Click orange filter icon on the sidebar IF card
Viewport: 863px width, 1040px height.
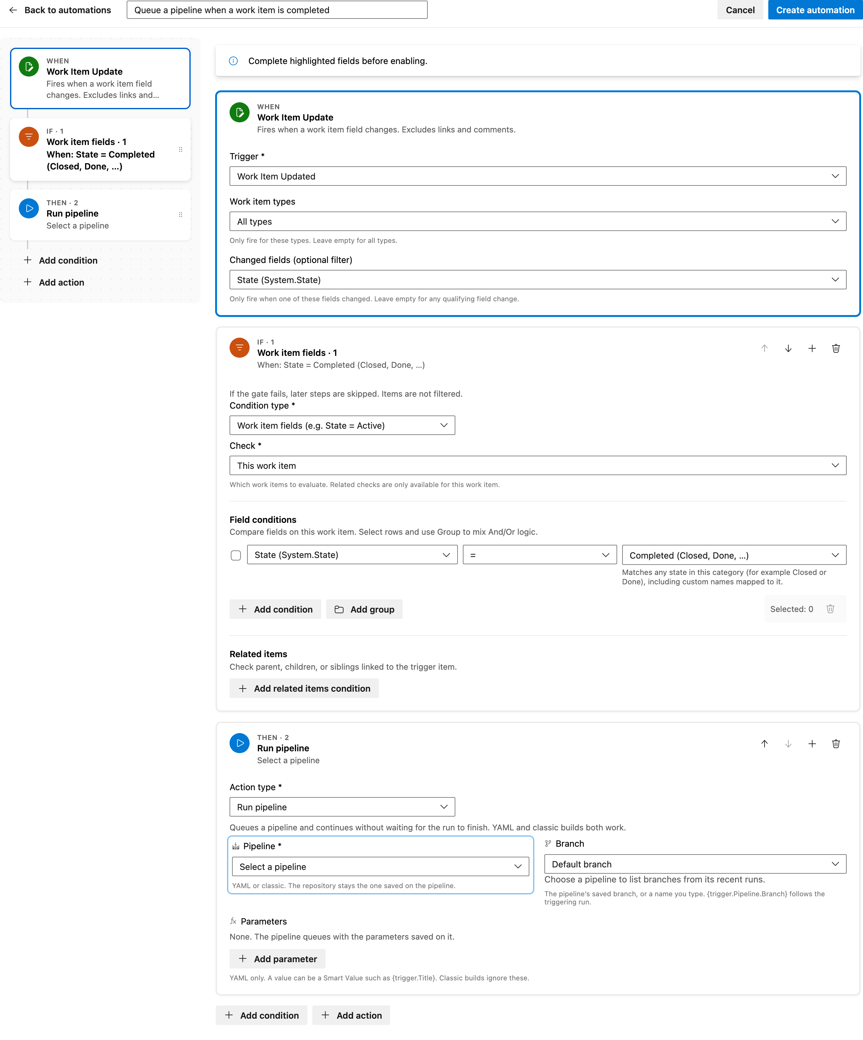[x=29, y=137]
